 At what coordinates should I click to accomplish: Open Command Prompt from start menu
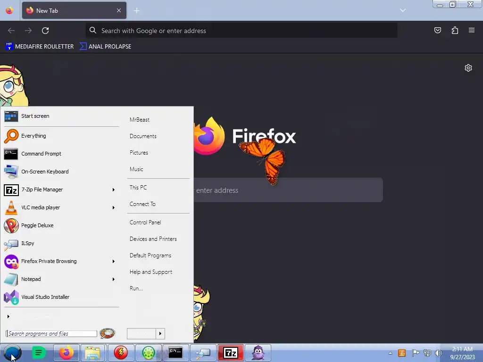pyautogui.click(x=61, y=154)
